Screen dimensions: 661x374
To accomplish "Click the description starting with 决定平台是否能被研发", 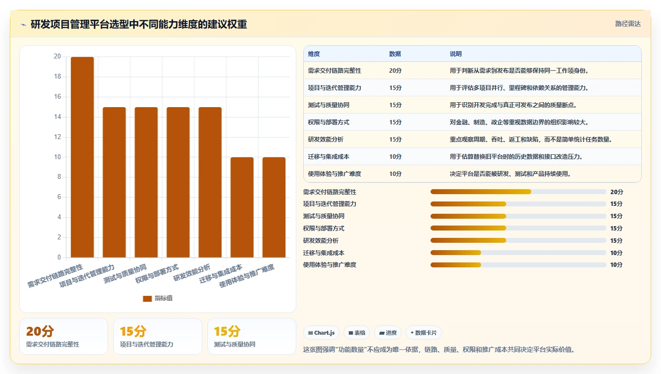I will pyautogui.click(x=510, y=173).
